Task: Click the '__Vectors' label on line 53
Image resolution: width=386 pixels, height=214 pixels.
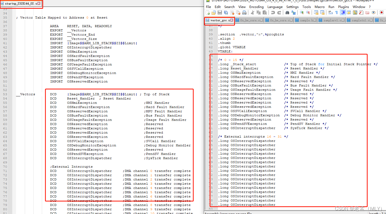Action: tap(26, 94)
